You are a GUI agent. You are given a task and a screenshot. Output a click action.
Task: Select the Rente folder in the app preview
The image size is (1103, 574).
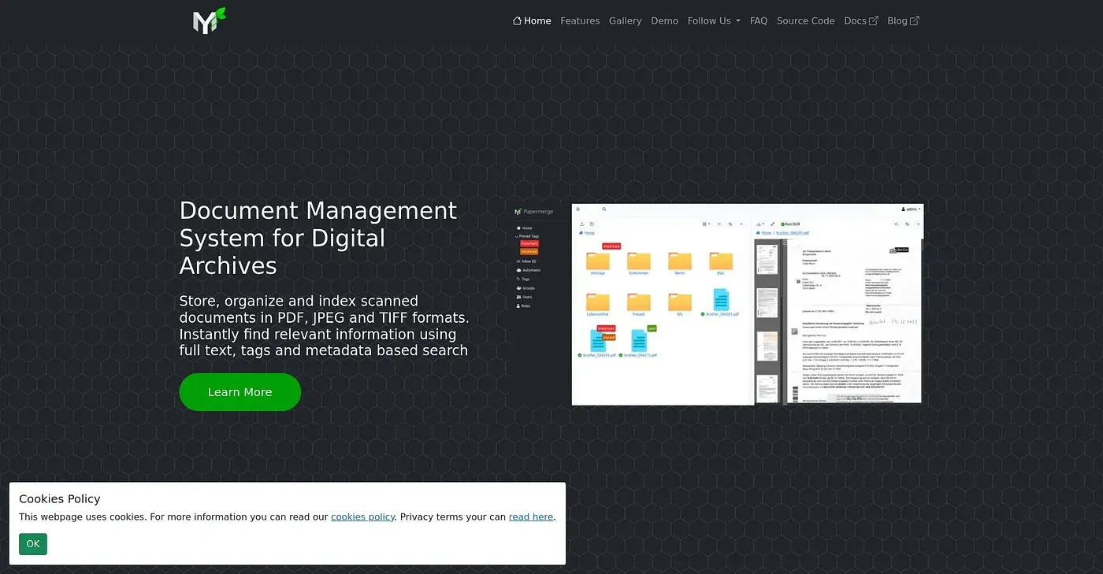(x=679, y=263)
